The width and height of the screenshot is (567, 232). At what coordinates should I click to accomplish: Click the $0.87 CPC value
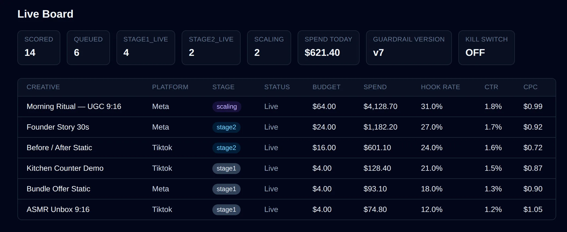[533, 168]
